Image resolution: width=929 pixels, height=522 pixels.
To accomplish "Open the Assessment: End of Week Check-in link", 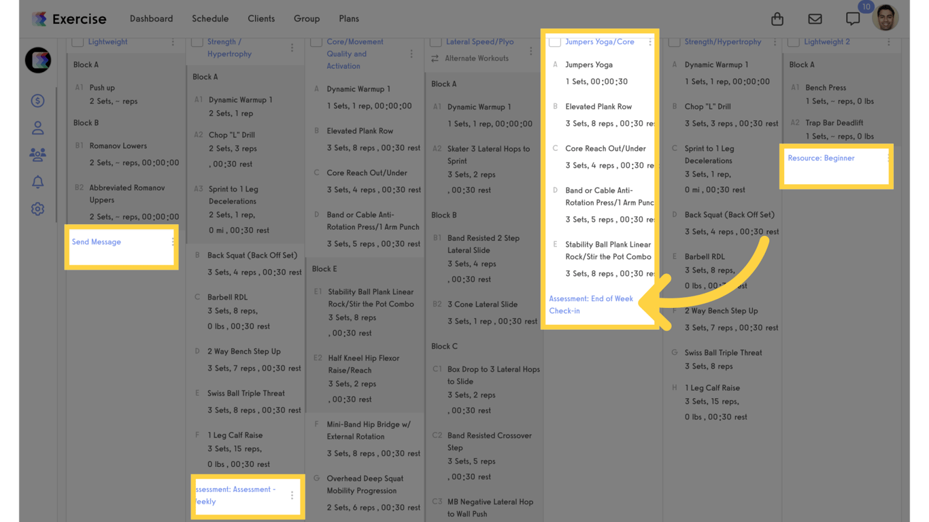I will (x=591, y=304).
